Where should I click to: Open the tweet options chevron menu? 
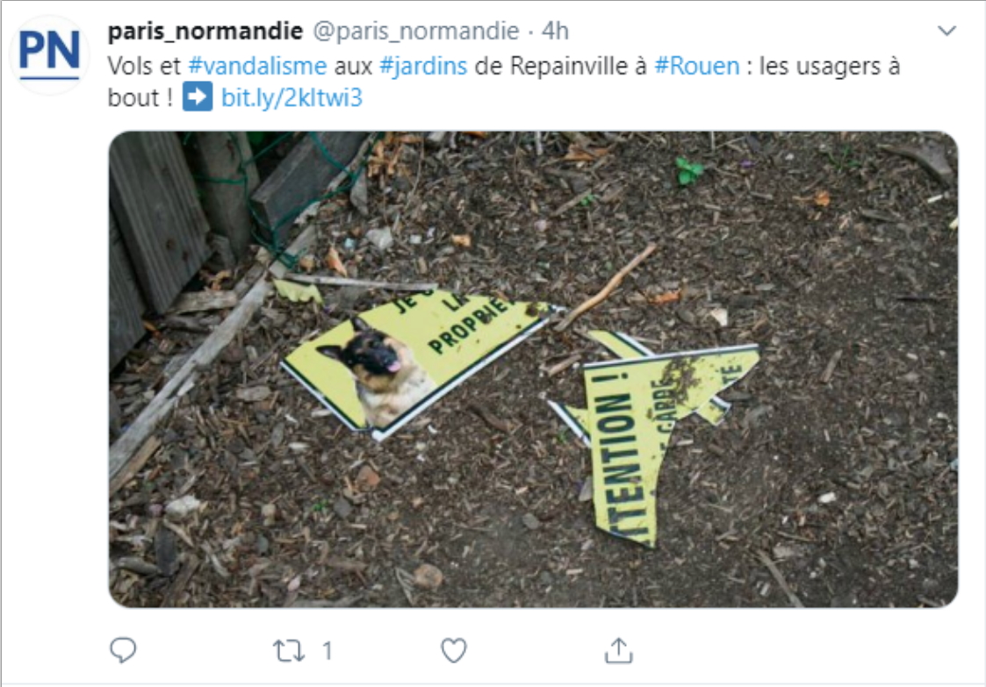point(946,30)
